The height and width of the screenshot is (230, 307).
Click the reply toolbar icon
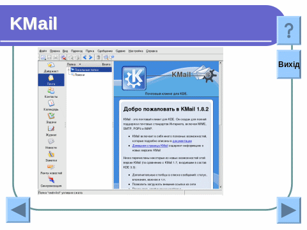pos(71,57)
